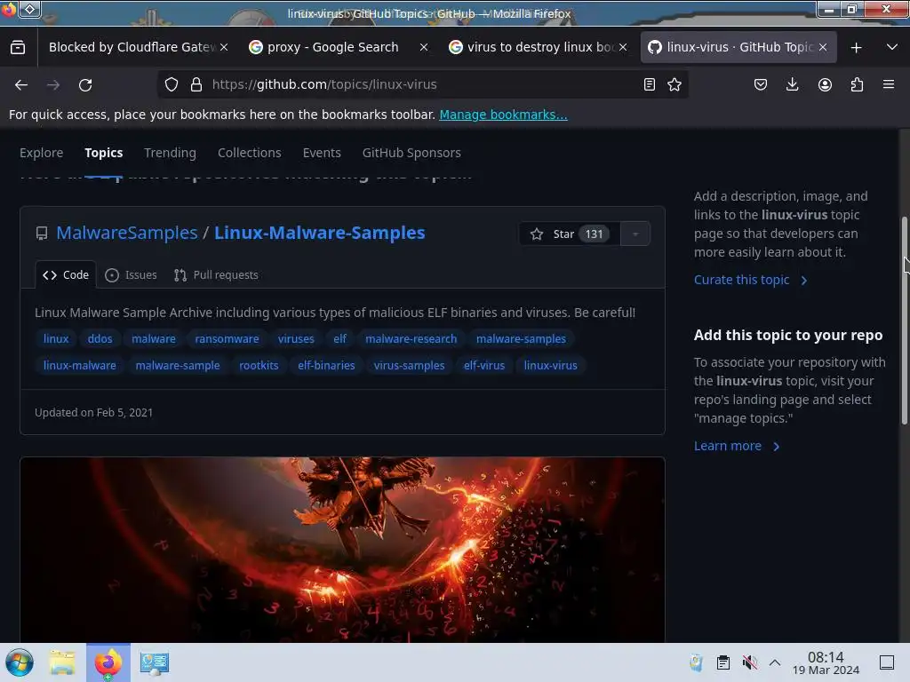The image size is (910, 682).
Task: Close the Blocked by Cloudflare tab
Action: 224,47
